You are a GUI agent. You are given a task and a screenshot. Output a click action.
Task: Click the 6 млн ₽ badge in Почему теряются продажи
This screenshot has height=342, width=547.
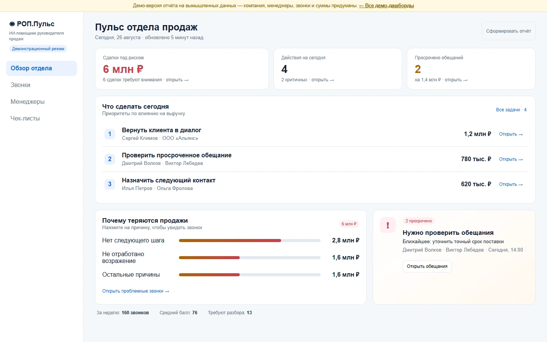coord(349,224)
